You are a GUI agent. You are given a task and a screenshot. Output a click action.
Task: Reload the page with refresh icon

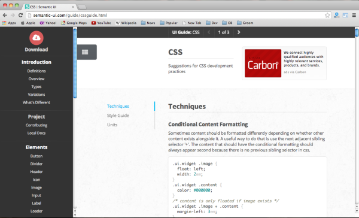point(20,15)
